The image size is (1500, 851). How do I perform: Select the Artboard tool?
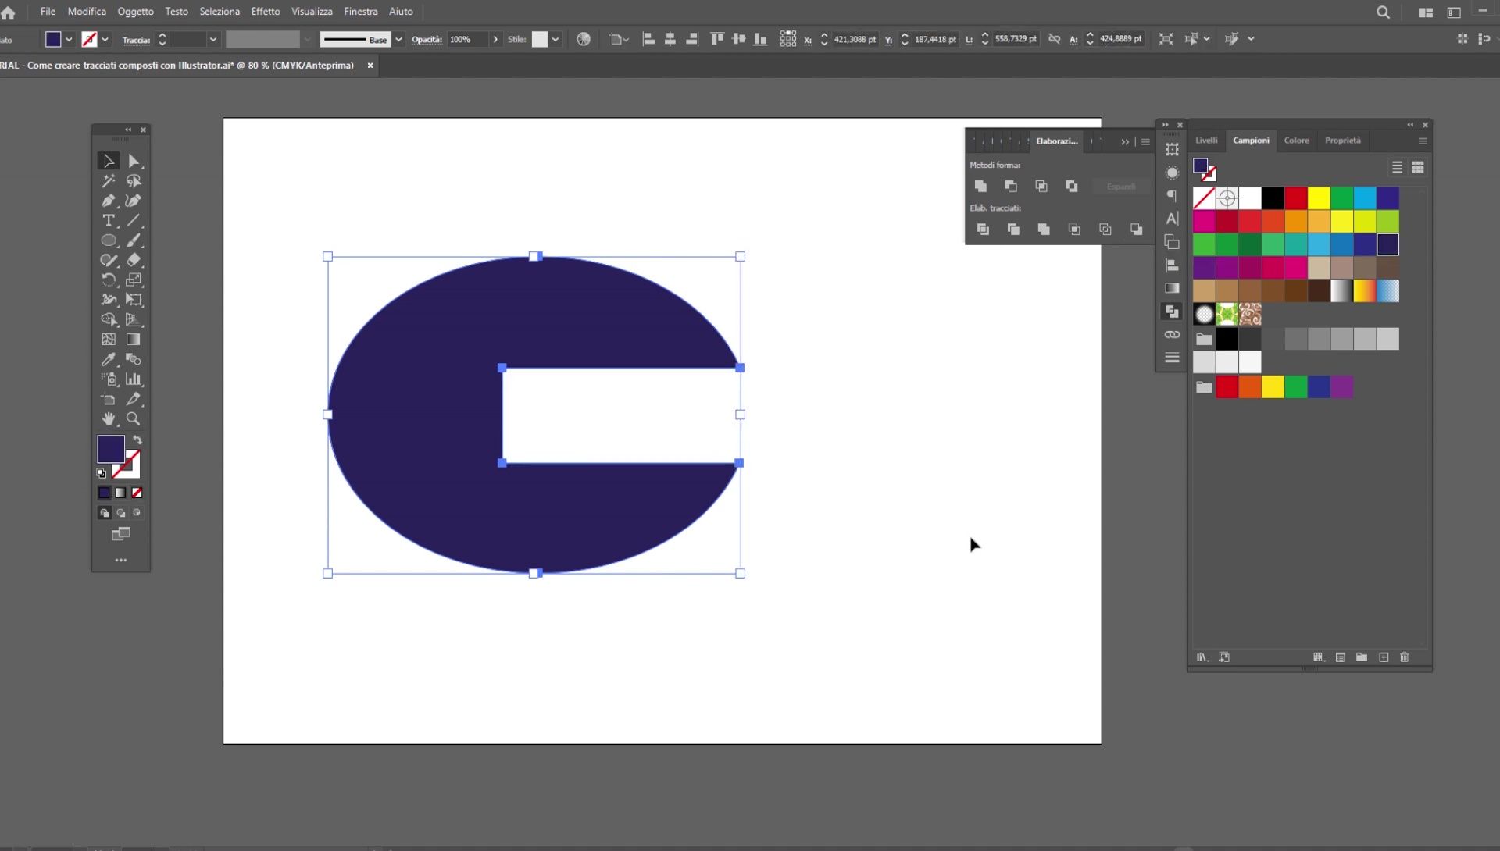(109, 399)
